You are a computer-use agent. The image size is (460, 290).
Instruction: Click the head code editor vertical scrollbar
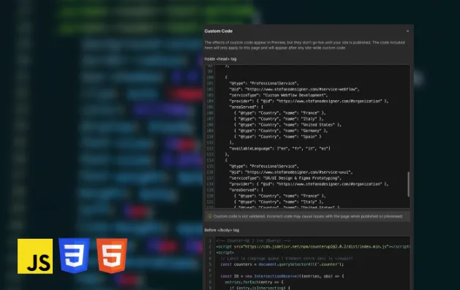(408, 184)
